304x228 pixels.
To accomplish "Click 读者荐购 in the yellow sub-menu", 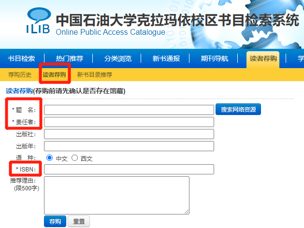I will click(x=54, y=75).
